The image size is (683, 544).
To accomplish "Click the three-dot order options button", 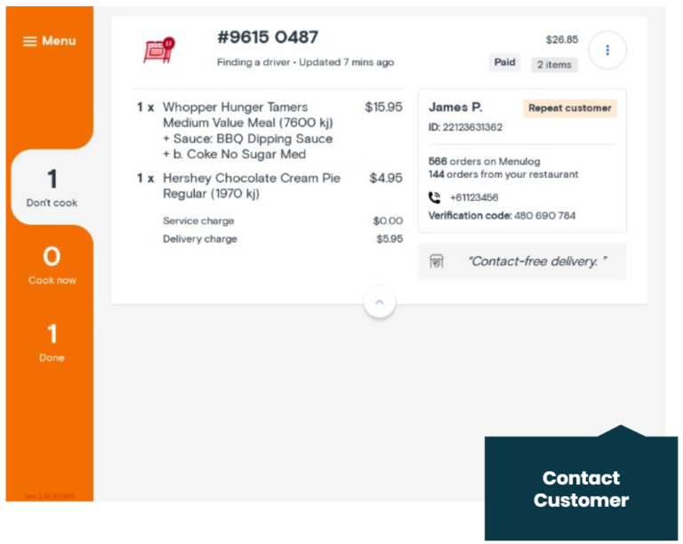I will click(607, 50).
